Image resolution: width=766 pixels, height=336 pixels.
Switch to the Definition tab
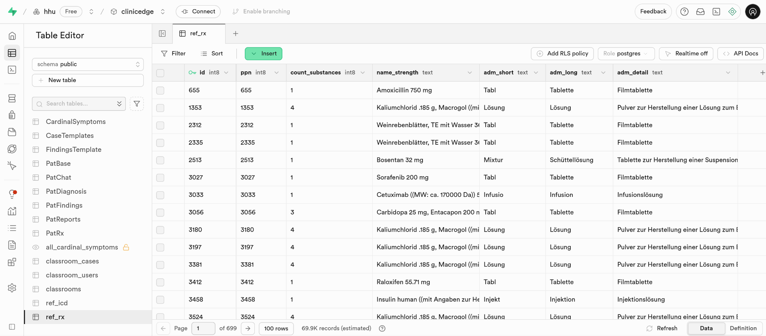(x=743, y=328)
